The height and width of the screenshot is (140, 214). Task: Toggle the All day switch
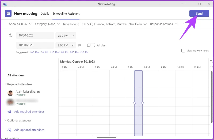pyautogui.click(x=91, y=45)
